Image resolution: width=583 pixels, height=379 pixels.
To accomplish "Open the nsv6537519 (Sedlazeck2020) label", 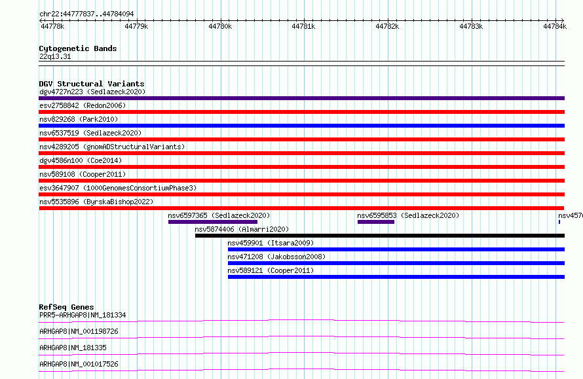I will [90, 133].
